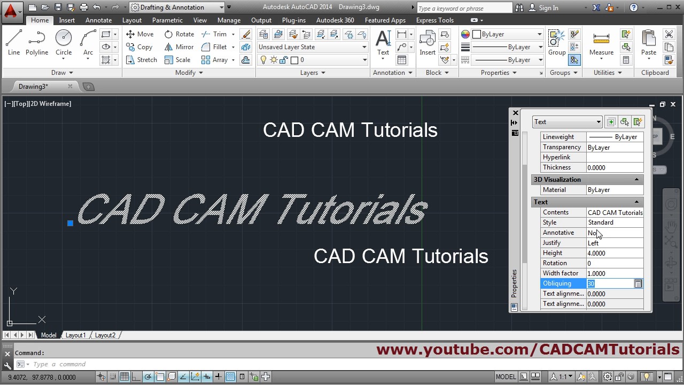
Task: Click the Undo arrow
Action: click(x=96, y=7)
